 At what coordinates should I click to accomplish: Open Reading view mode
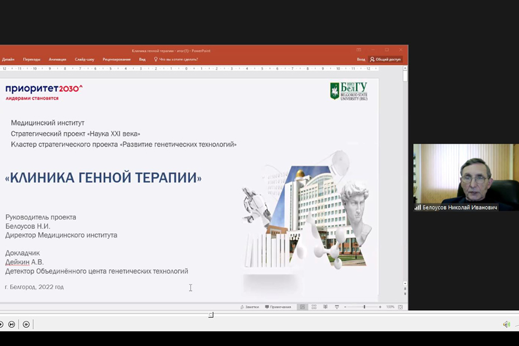click(x=325, y=307)
